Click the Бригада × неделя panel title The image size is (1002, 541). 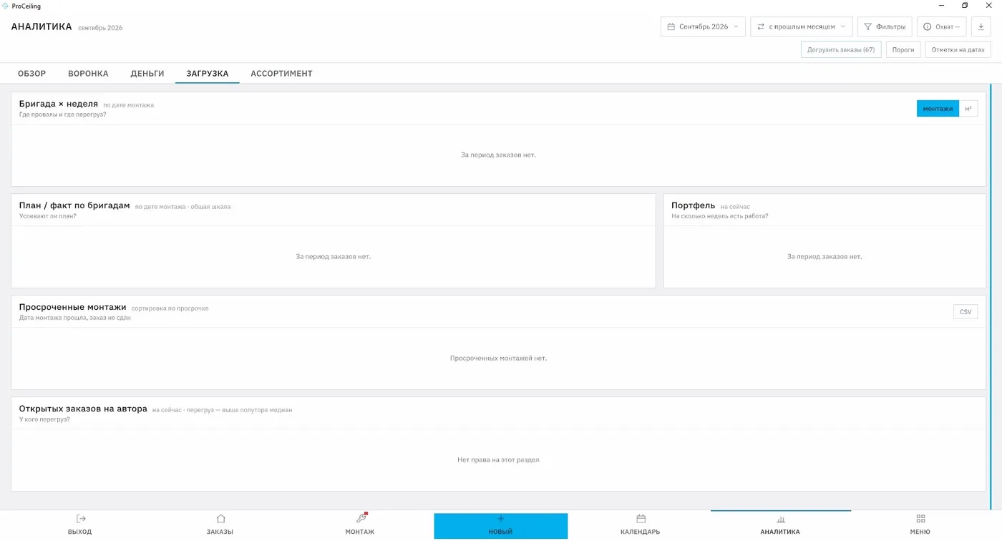59,104
